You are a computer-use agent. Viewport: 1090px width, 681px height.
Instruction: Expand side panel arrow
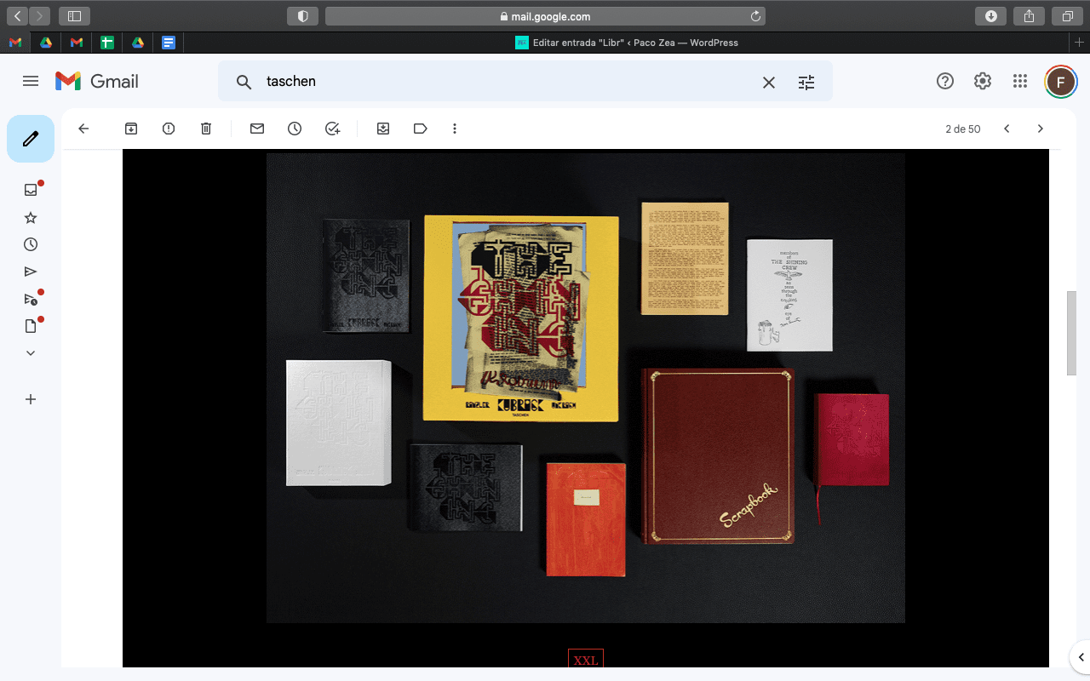coord(1080,656)
